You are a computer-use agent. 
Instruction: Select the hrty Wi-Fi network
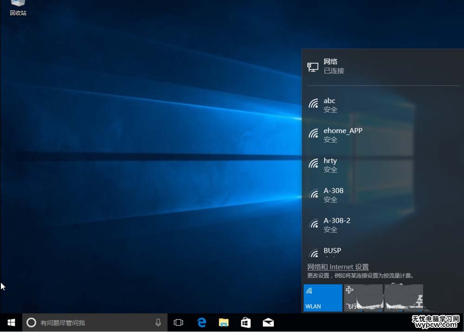point(383,165)
